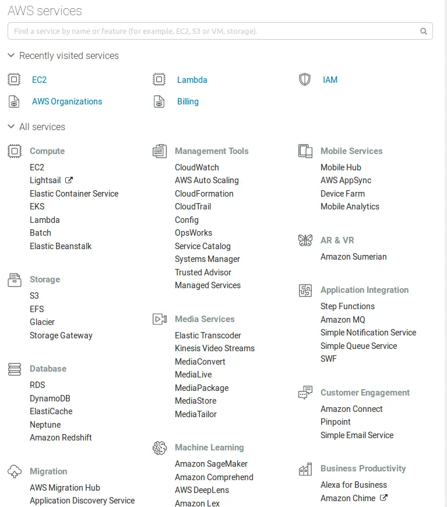Click the AWS Organizations document icon
The height and width of the screenshot is (507, 447).
tap(14, 102)
